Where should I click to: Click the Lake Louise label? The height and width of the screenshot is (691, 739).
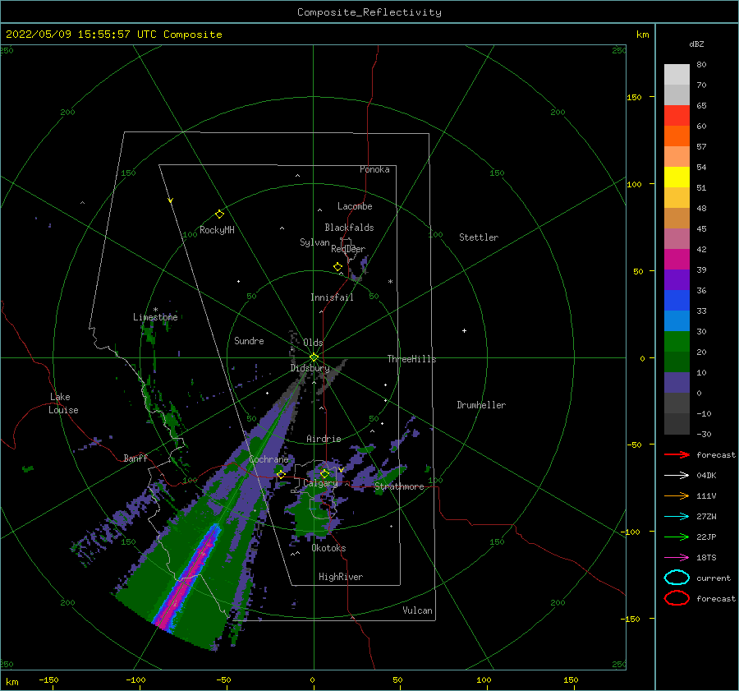[x=63, y=403]
